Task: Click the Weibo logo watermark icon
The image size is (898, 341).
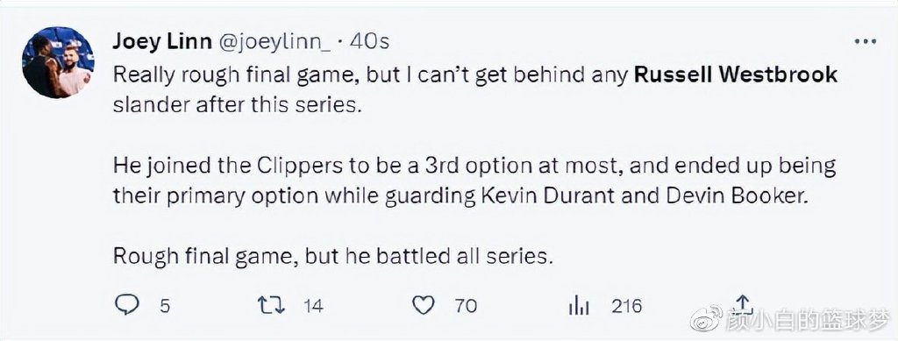Action: pyautogui.click(x=706, y=318)
